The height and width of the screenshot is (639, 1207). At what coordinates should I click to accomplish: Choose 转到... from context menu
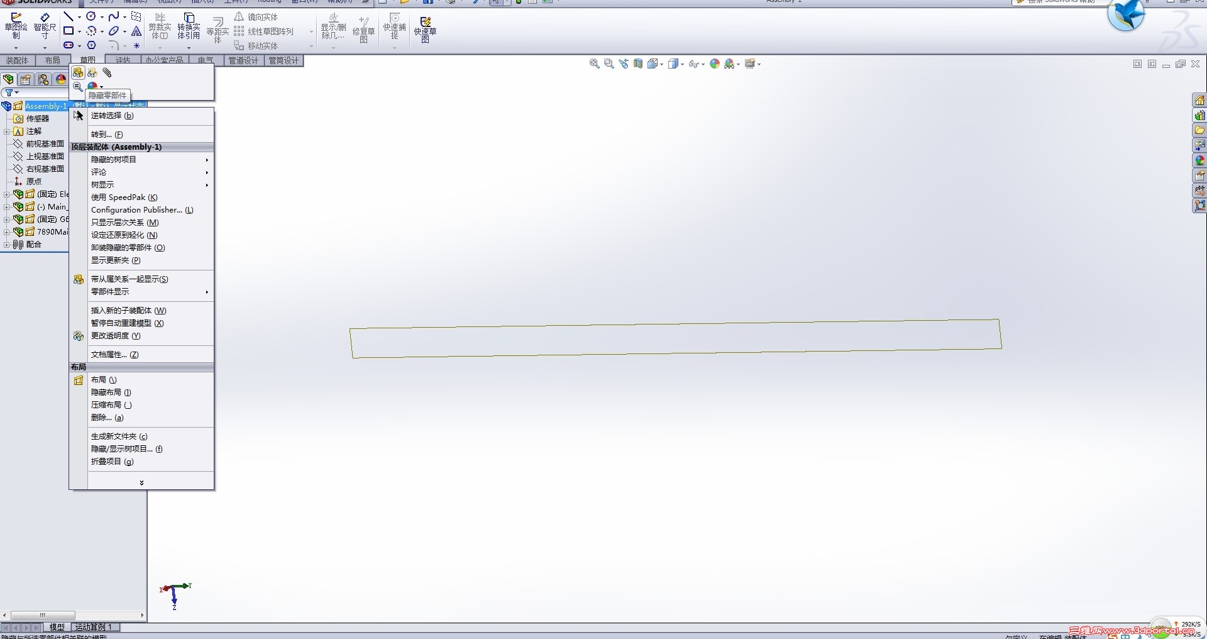tap(142, 135)
